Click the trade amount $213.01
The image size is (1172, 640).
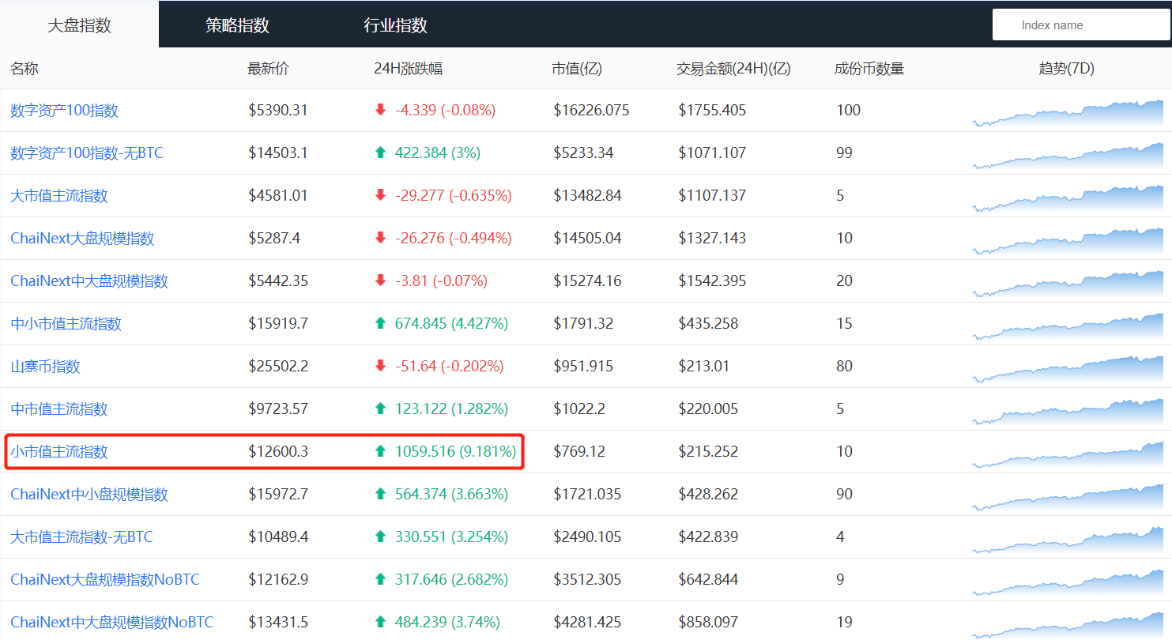(704, 367)
